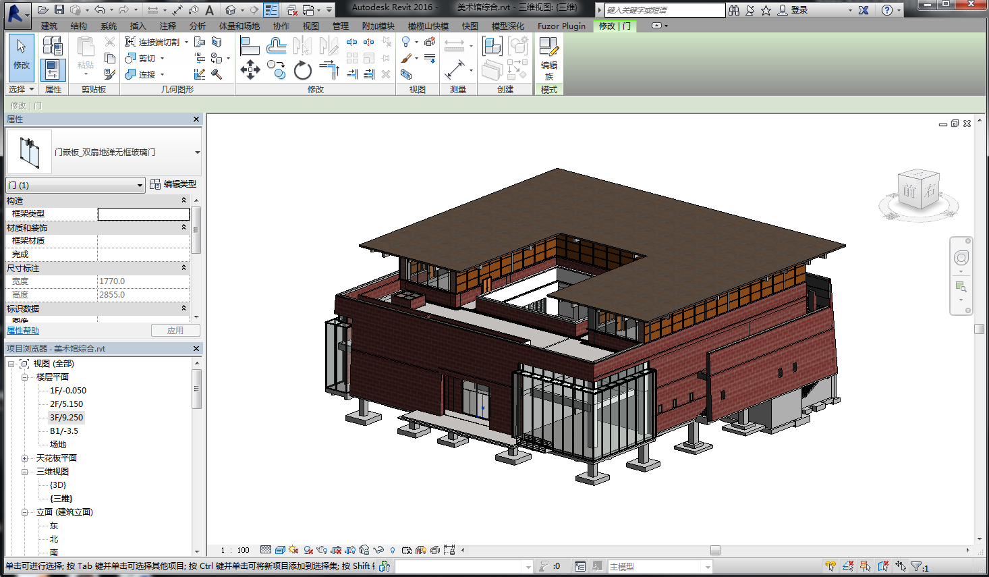
Task: Collapse the 楼层平面 floor plans tree node
Action: pyautogui.click(x=24, y=377)
